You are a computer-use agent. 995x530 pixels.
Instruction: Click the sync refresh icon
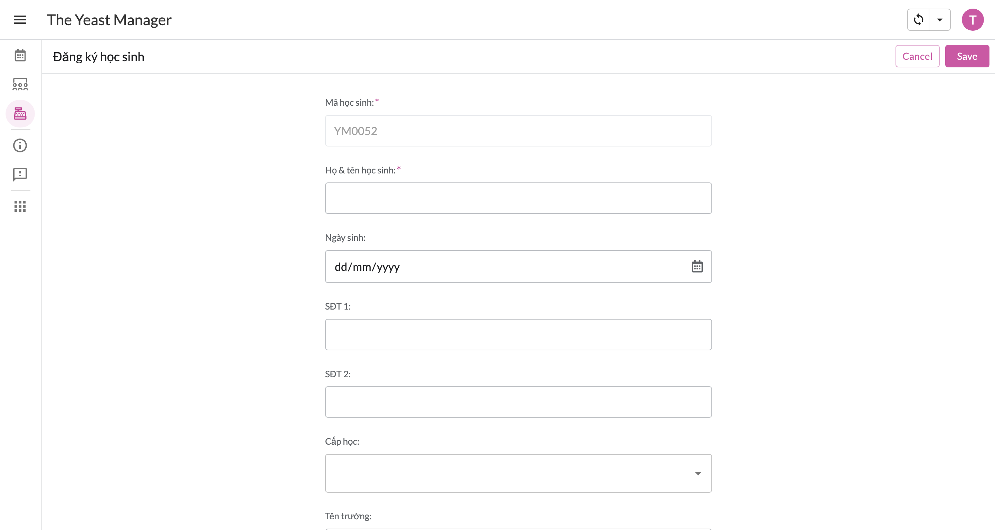pyautogui.click(x=918, y=20)
